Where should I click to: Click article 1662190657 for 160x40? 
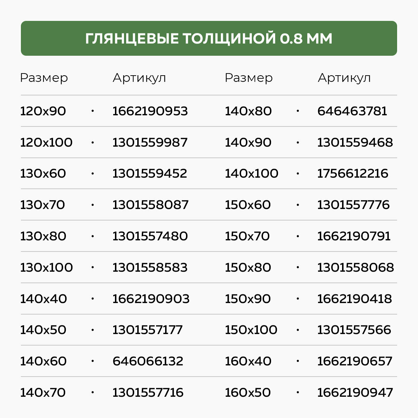[355, 361]
